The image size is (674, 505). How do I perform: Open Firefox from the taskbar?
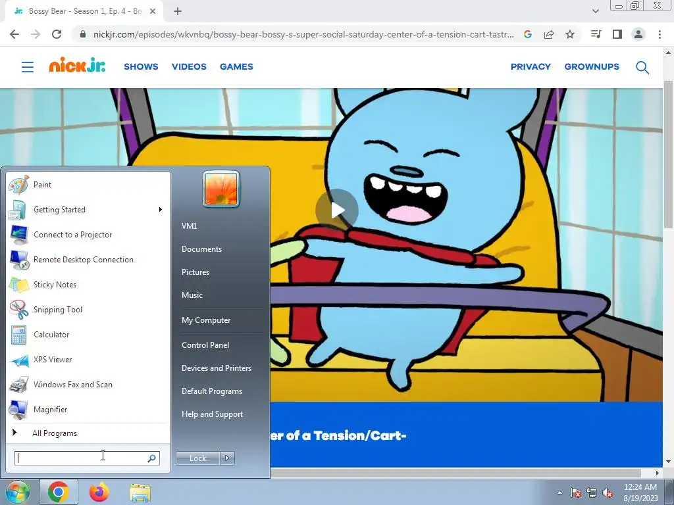coord(99,492)
